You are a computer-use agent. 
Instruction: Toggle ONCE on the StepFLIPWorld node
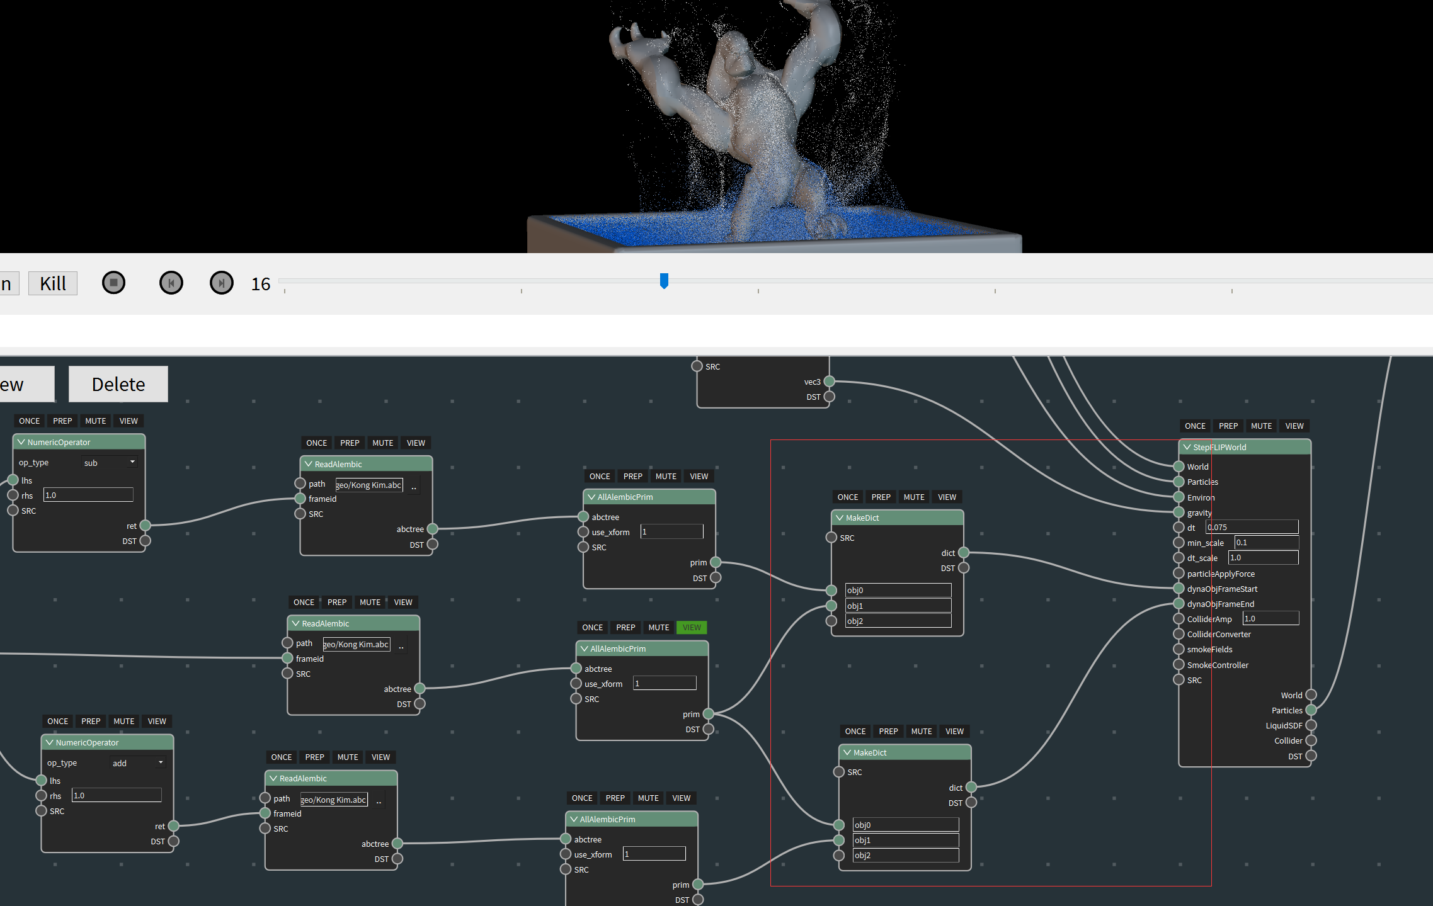(1195, 426)
